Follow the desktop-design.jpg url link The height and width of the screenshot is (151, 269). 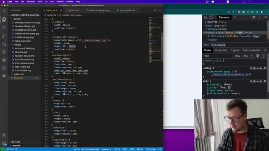click(230, 74)
